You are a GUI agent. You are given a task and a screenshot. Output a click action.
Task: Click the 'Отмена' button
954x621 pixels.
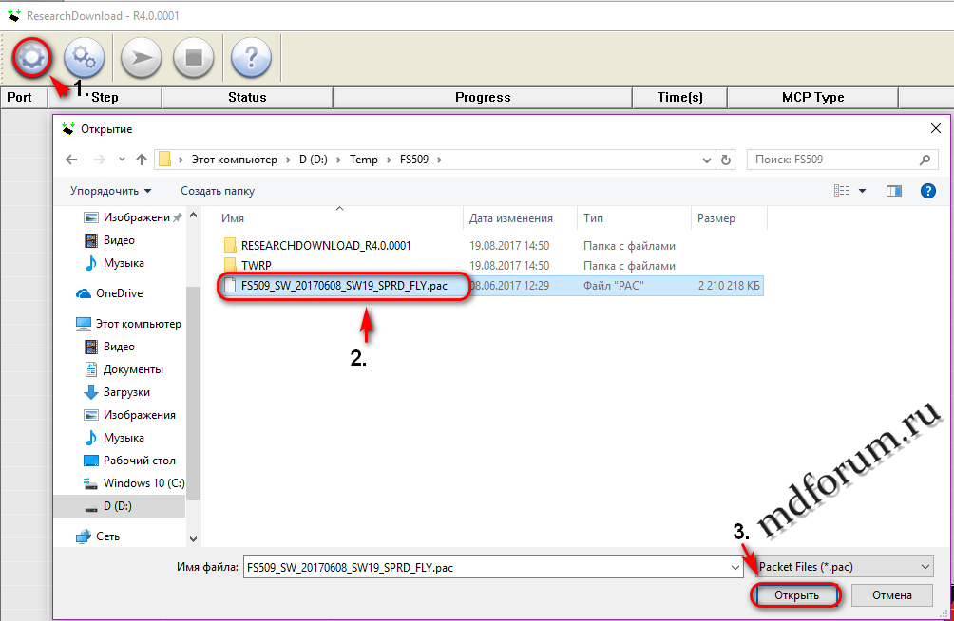click(892, 594)
